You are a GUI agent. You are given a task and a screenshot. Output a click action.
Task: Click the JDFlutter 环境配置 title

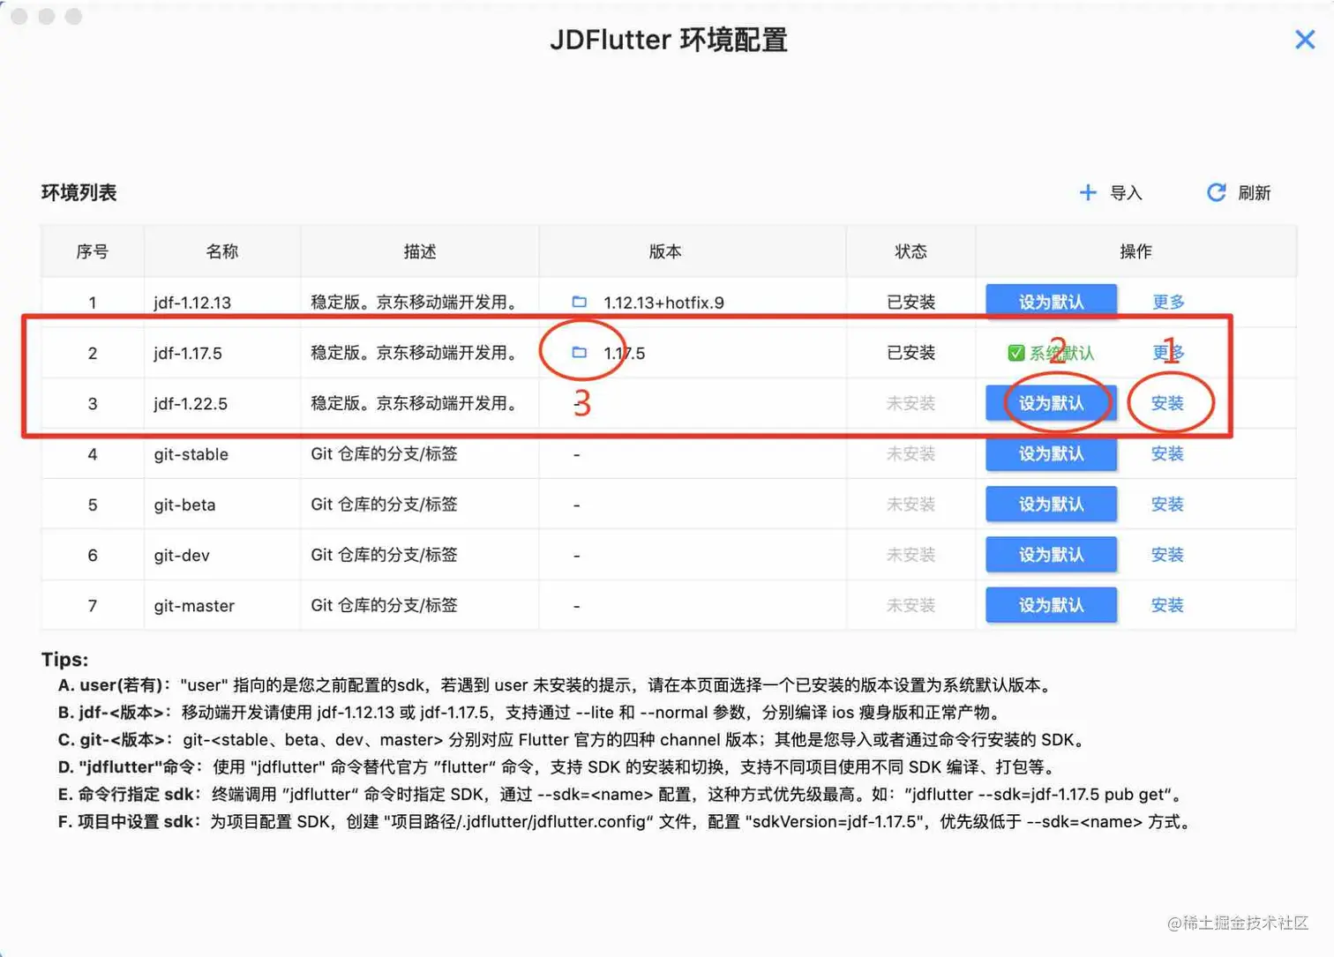coord(668,40)
